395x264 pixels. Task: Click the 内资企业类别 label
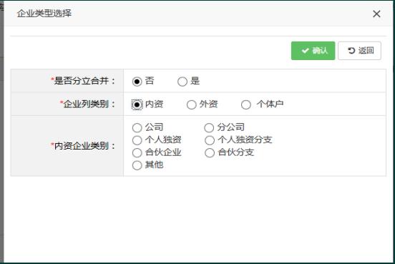click(x=83, y=146)
